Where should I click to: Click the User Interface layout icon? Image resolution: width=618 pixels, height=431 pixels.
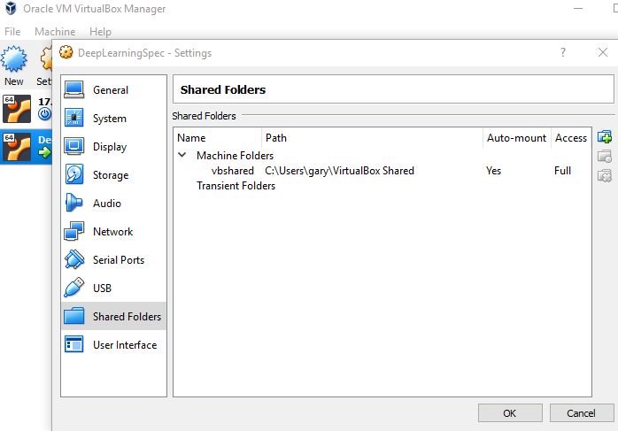(74, 344)
